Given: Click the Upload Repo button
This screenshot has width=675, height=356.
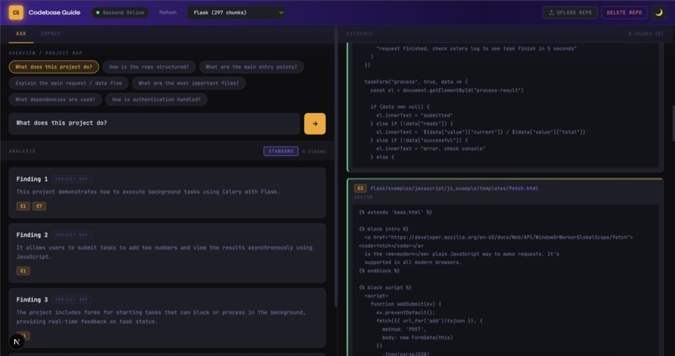Looking at the screenshot, I should [x=570, y=13].
